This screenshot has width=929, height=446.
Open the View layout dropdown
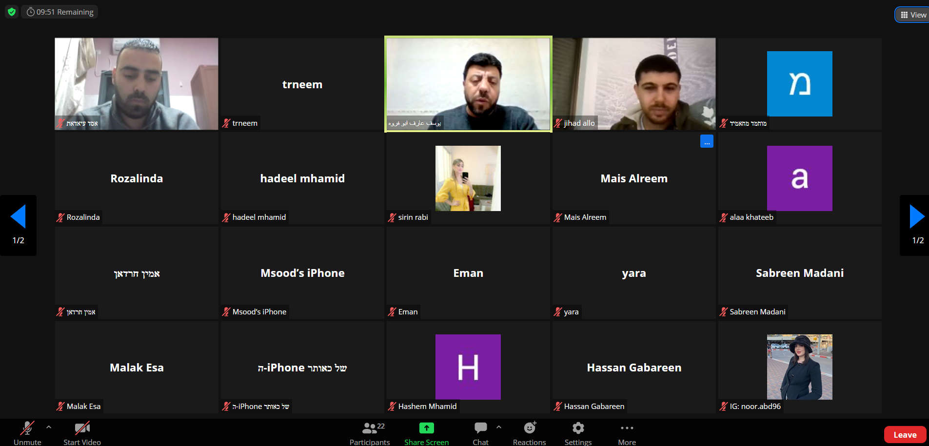(913, 15)
